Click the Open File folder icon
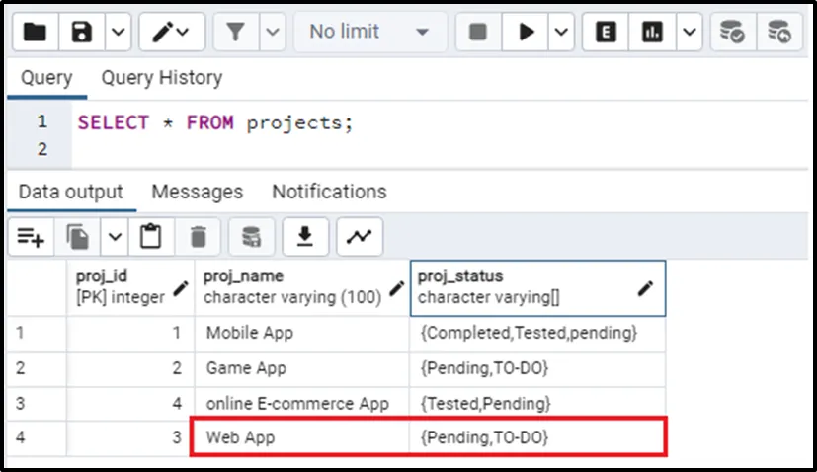 (x=35, y=33)
